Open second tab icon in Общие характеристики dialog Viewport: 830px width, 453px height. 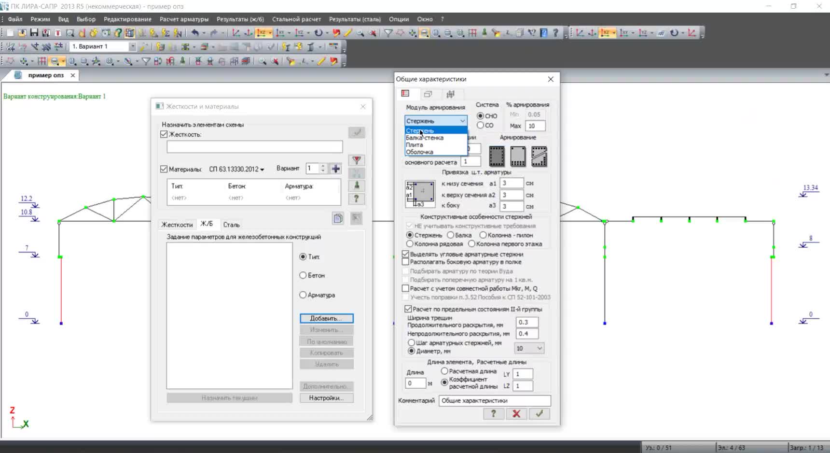click(x=428, y=94)
